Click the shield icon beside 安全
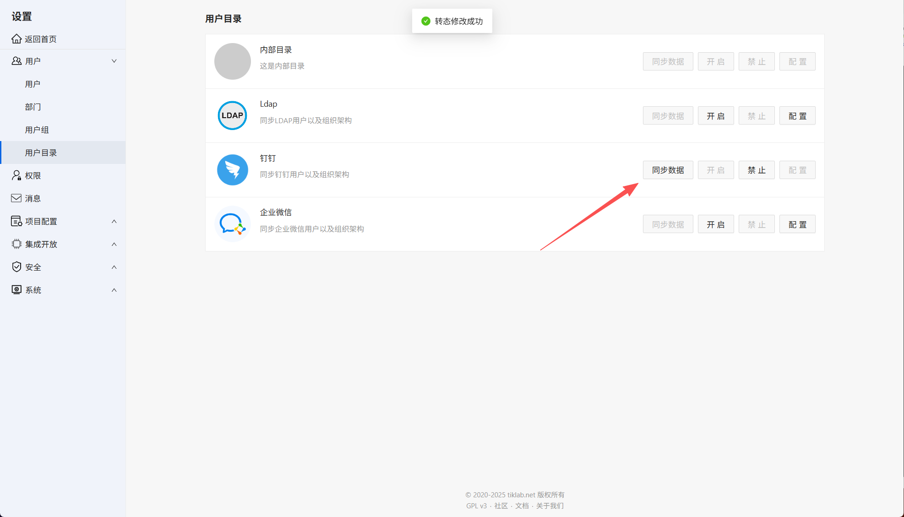The width and height of the screenshot is (904, 517). 16,267
